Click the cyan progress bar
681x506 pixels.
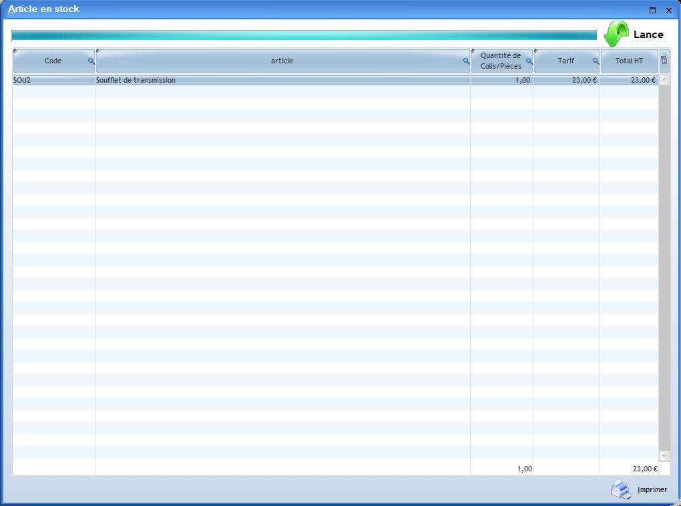click(x=304, y=35)
